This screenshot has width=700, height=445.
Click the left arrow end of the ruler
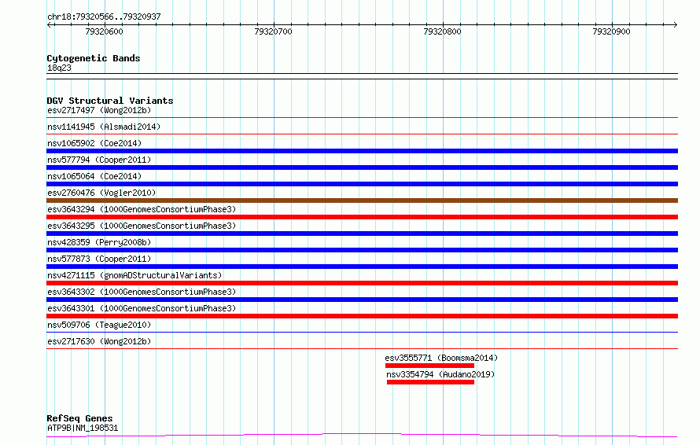[x=50, y=24]
